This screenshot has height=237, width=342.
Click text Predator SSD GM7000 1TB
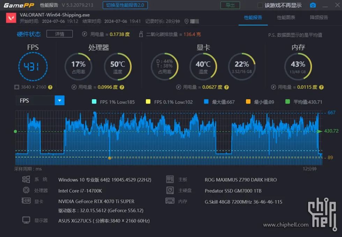[233, 191]
